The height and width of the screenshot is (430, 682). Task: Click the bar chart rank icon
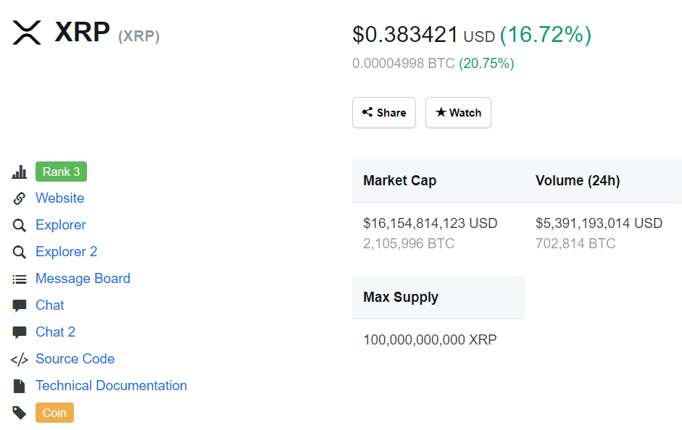point(20,172)
